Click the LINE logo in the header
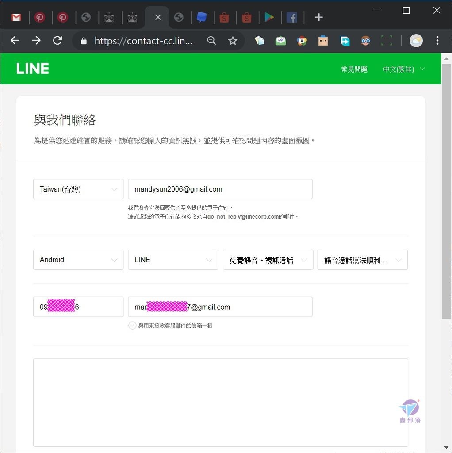Screen dimensions: 452x453 (33, 69)
